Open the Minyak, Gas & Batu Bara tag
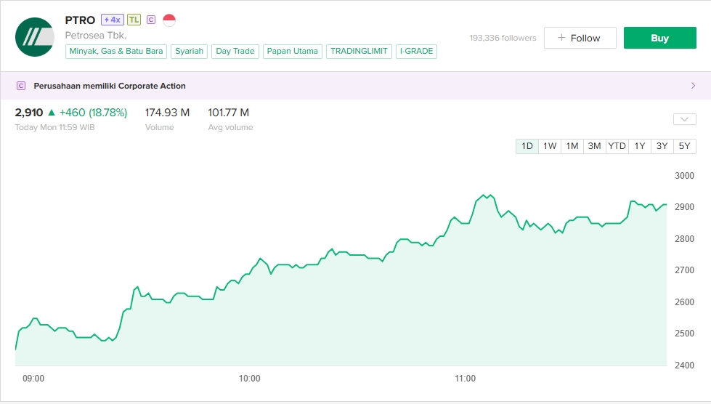The width and height of the screenshot is (711, 404). [x=117, y=52]
